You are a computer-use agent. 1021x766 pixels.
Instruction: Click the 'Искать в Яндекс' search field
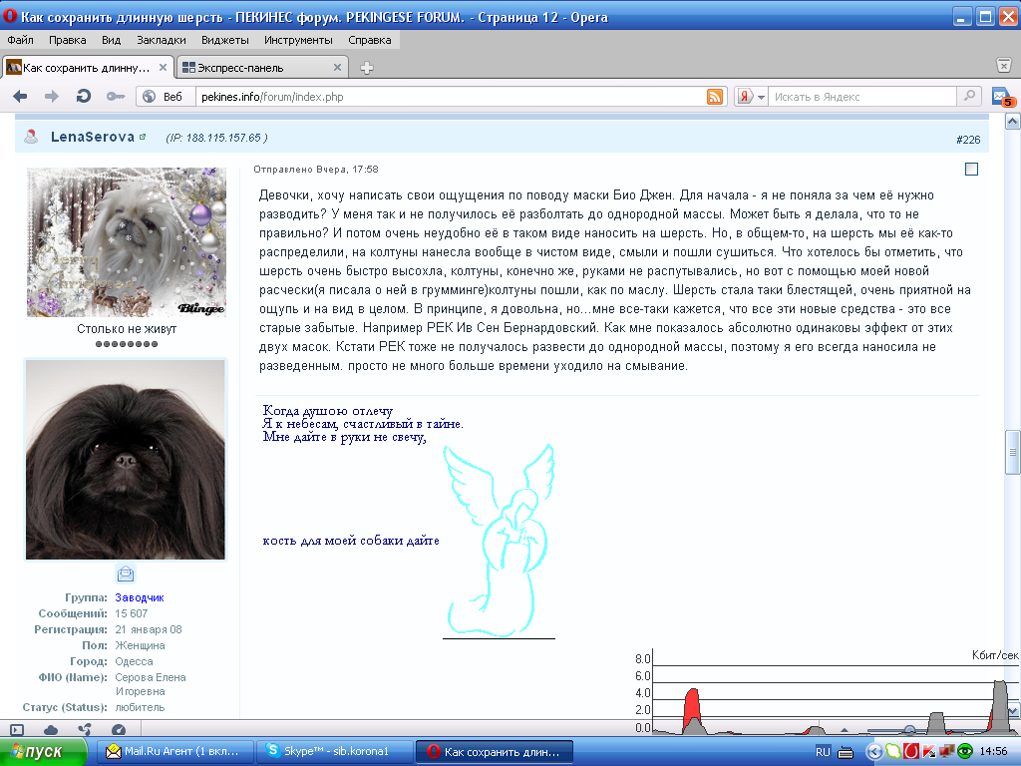click(x=861, y=97)
